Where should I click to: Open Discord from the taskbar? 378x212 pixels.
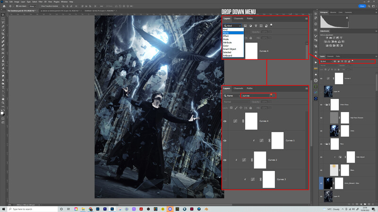[x=170, y=209]
